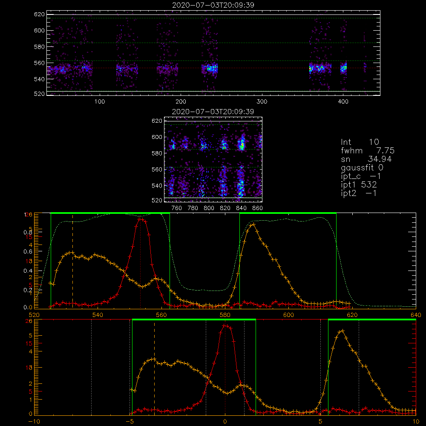Click the 760 tick label under the middle plot
Screen dimensions: 426x426
(x=177, y=208)
